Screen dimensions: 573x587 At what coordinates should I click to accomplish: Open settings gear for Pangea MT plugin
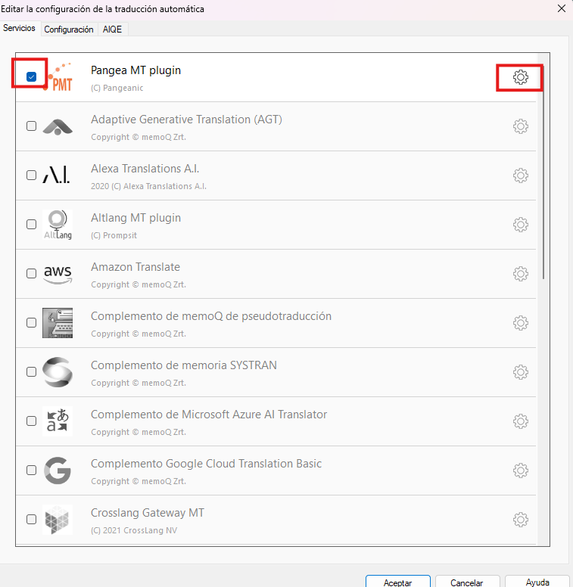pyautogui.click(x=520, y=77)
